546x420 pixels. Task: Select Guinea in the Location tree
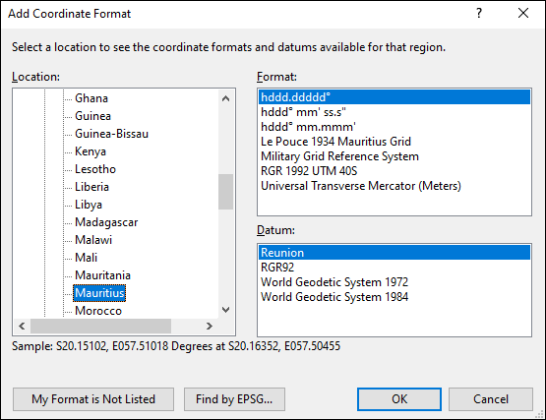point(92,116)
